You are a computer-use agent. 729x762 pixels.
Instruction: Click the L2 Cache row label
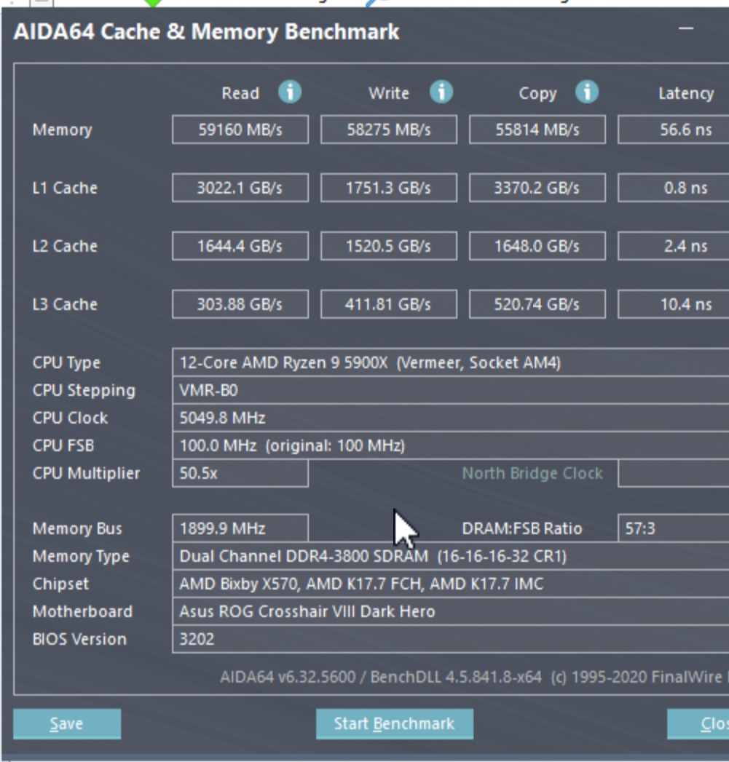pyautogui.click(x=65, y=246)
